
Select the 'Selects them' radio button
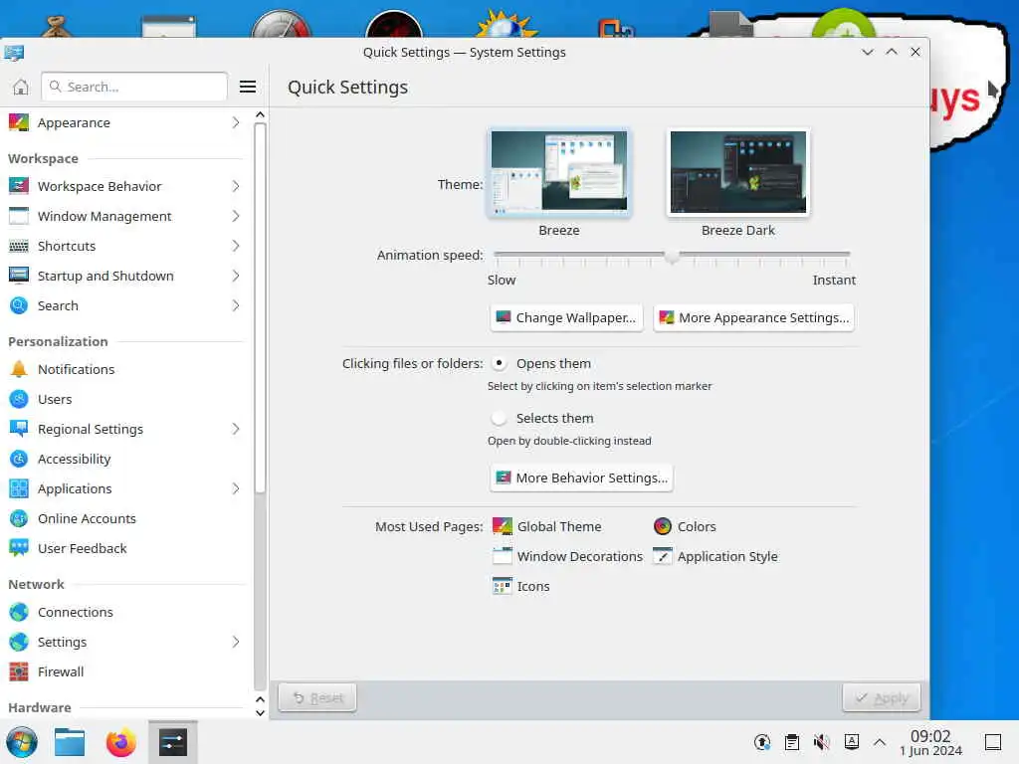coord(500,418)
